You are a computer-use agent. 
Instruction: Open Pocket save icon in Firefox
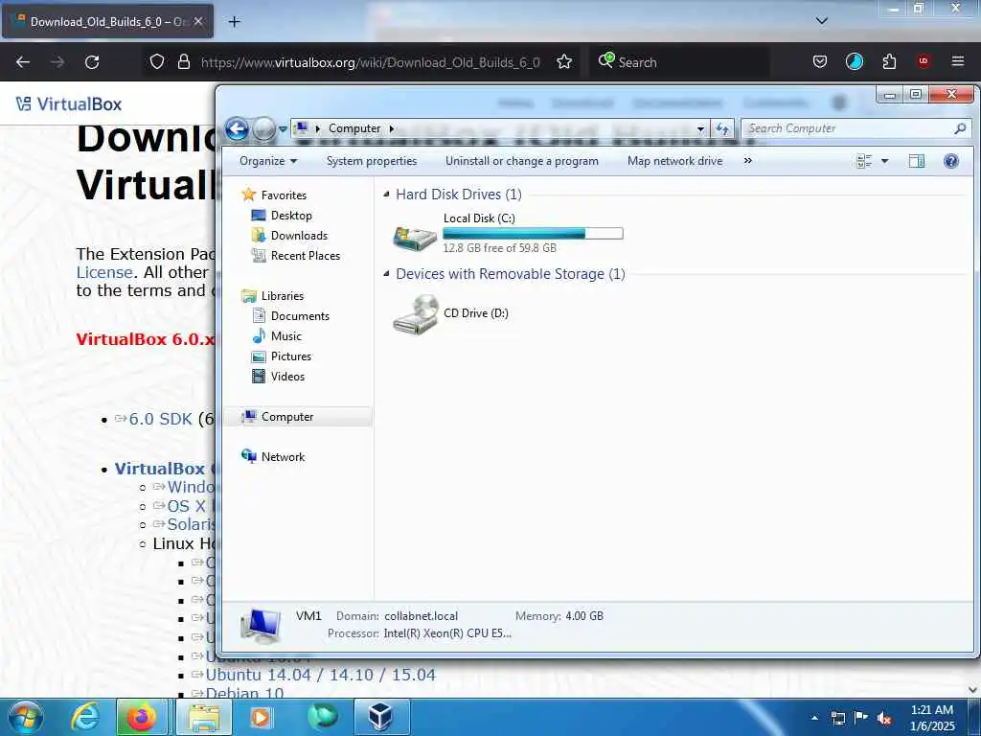point(820,62)
